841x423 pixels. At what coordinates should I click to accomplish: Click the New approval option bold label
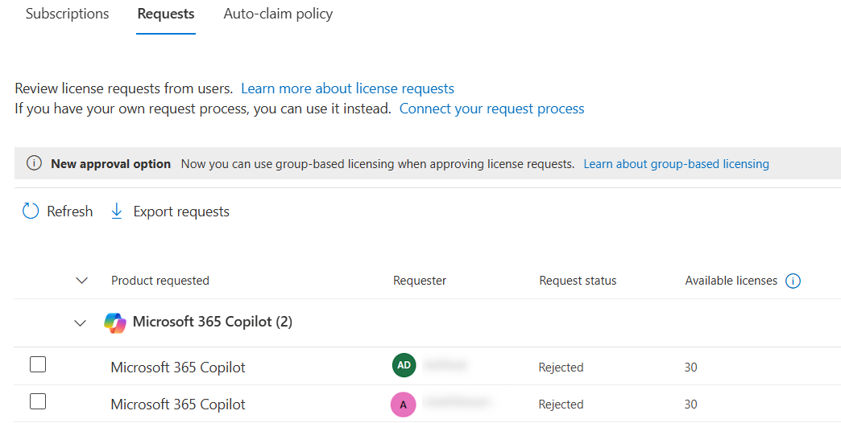(x=110, y=164)
